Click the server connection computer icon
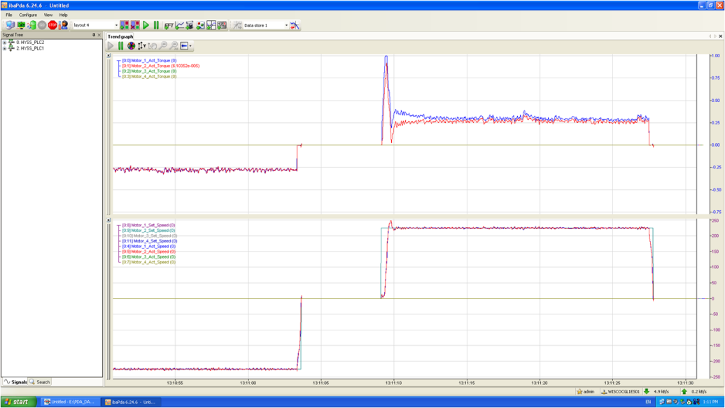725x408 pixels. click(10, 25)
